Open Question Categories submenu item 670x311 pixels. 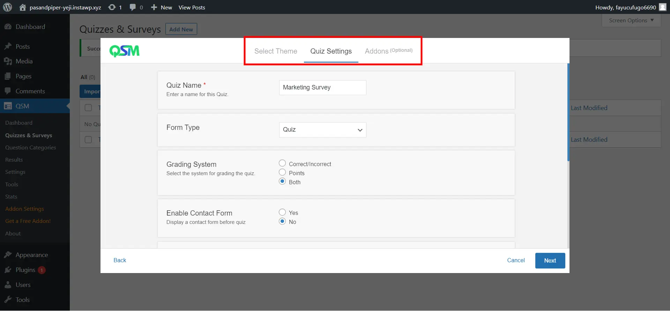coord(31,148)
